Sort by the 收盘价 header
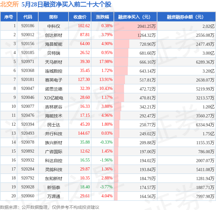This screenshot has height=210, width=216. [x=80, y=17]
